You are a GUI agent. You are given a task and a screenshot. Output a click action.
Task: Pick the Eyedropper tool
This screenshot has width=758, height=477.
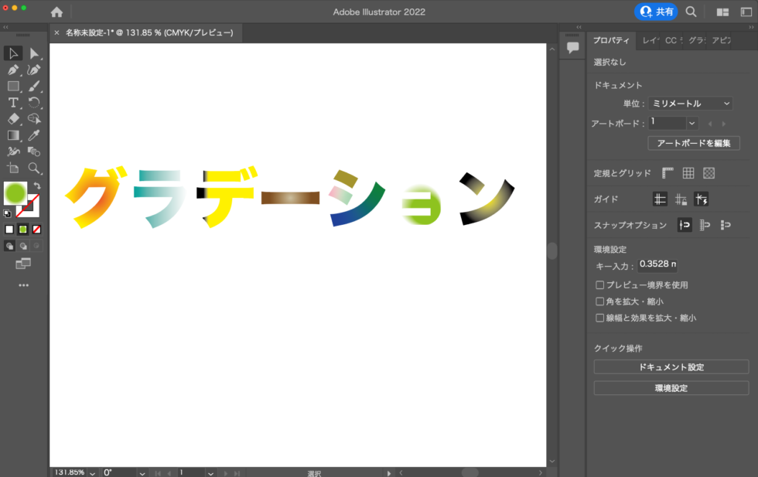(x=35, y=135)
